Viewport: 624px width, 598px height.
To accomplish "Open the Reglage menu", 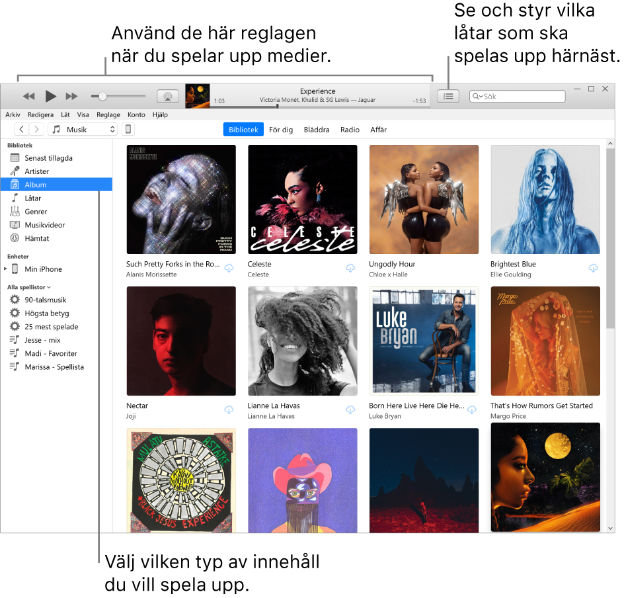I will [x=108, y=114].
